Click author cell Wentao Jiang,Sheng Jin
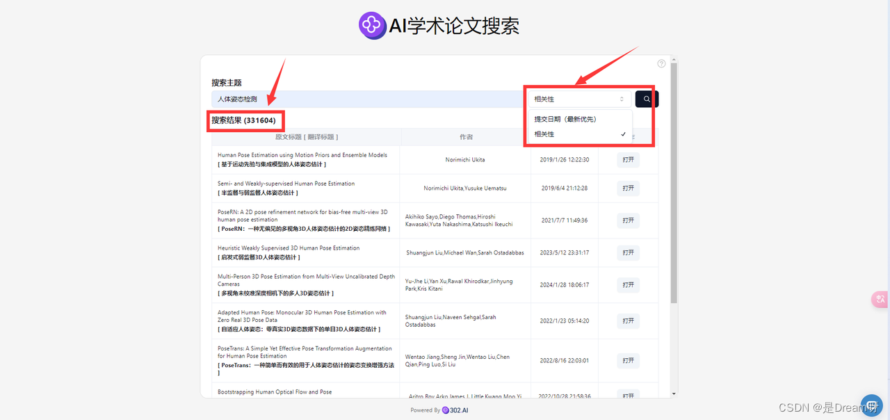Viewport: 890px width, 420px height. tap(458, 361)
